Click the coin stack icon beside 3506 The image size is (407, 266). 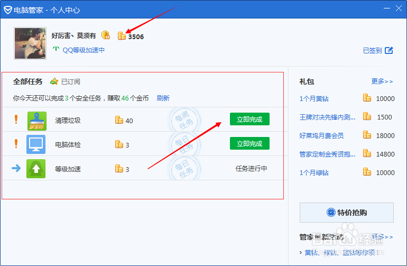(122, 36)
